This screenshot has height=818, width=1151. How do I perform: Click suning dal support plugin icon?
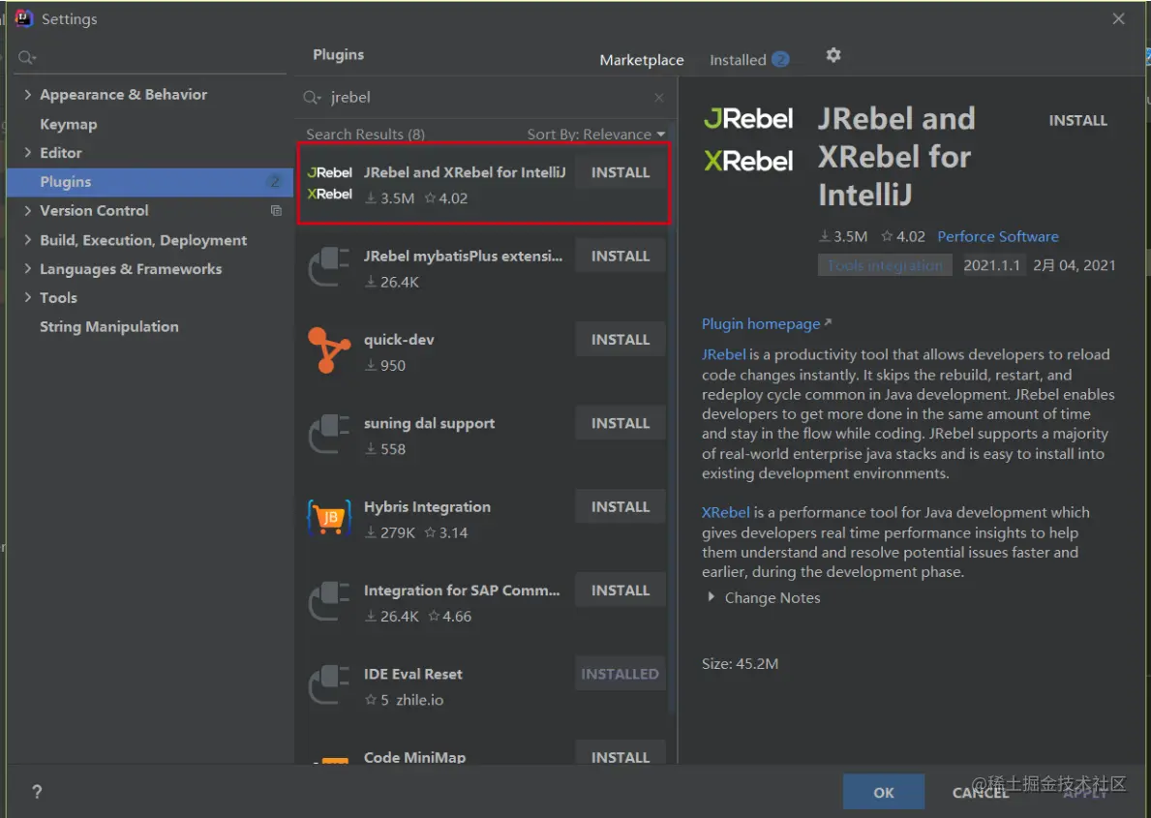329,434
